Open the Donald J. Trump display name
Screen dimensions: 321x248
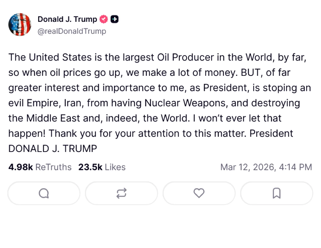coord(67,19)
